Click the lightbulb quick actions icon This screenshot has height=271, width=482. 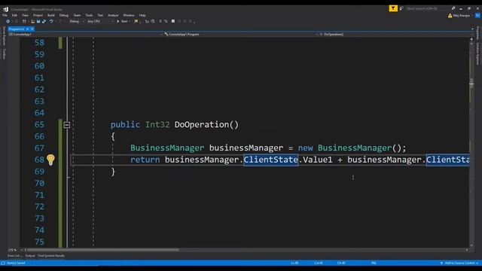pyautogui.click(x=50, y=160)
